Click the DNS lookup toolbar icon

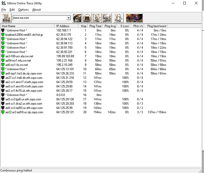pyautogui.click(x=77, y=18)
